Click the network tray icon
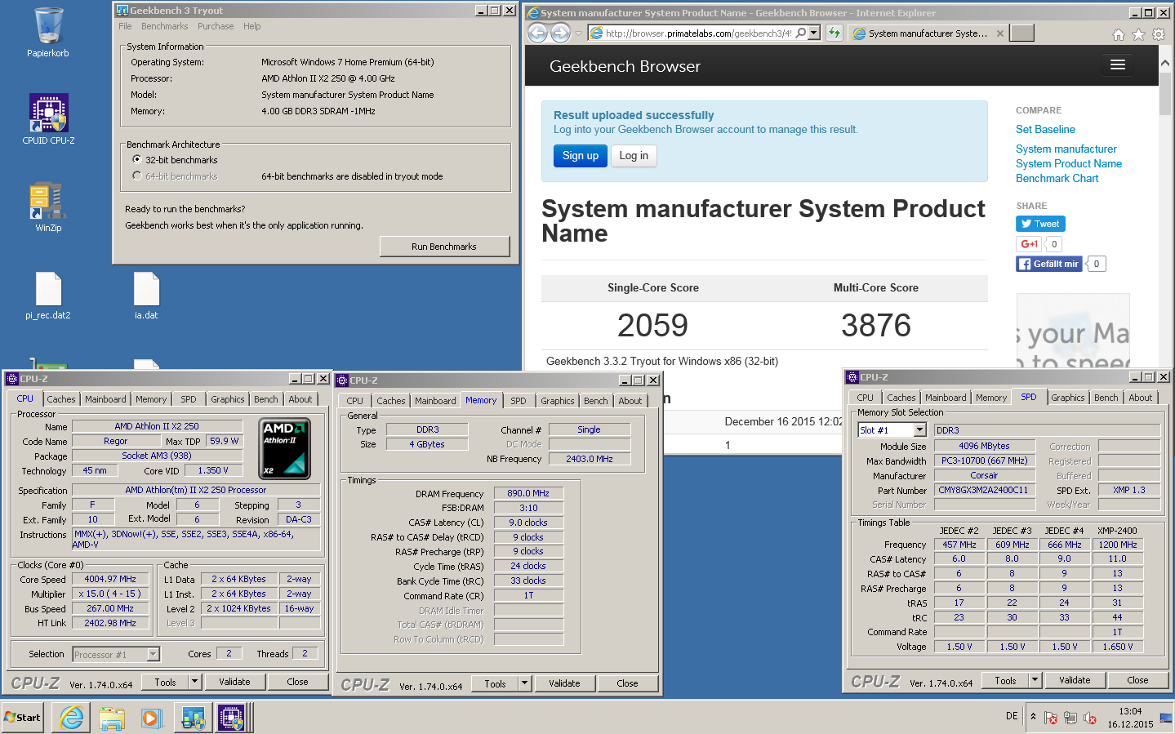The width and height of the screenshot is (1175, 734). [x=1070, y=718]
